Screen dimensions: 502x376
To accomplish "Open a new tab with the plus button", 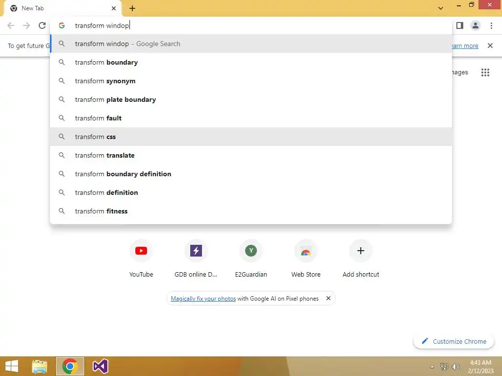I will click(x=132, y=8).
